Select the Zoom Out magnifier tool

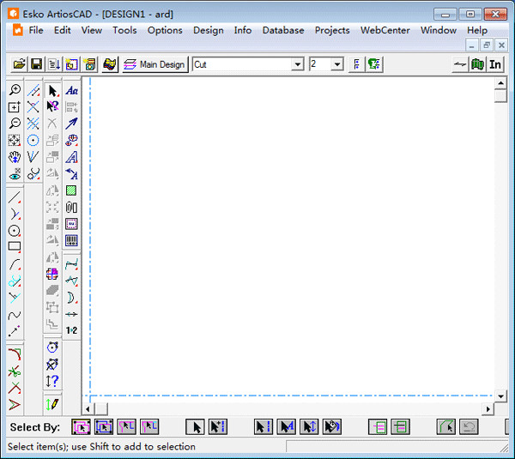click(15, 124)
